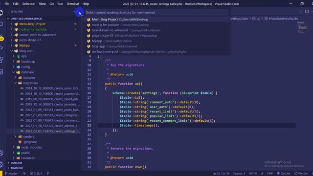This screenshot has height=176, width=313.
Task: Click the split editor layout icon
Action: [307, 12]
